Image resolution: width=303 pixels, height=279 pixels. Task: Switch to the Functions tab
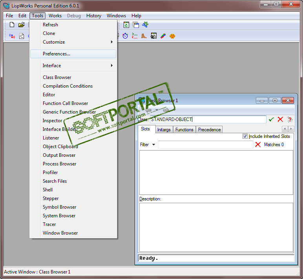(x=184, y=130)
